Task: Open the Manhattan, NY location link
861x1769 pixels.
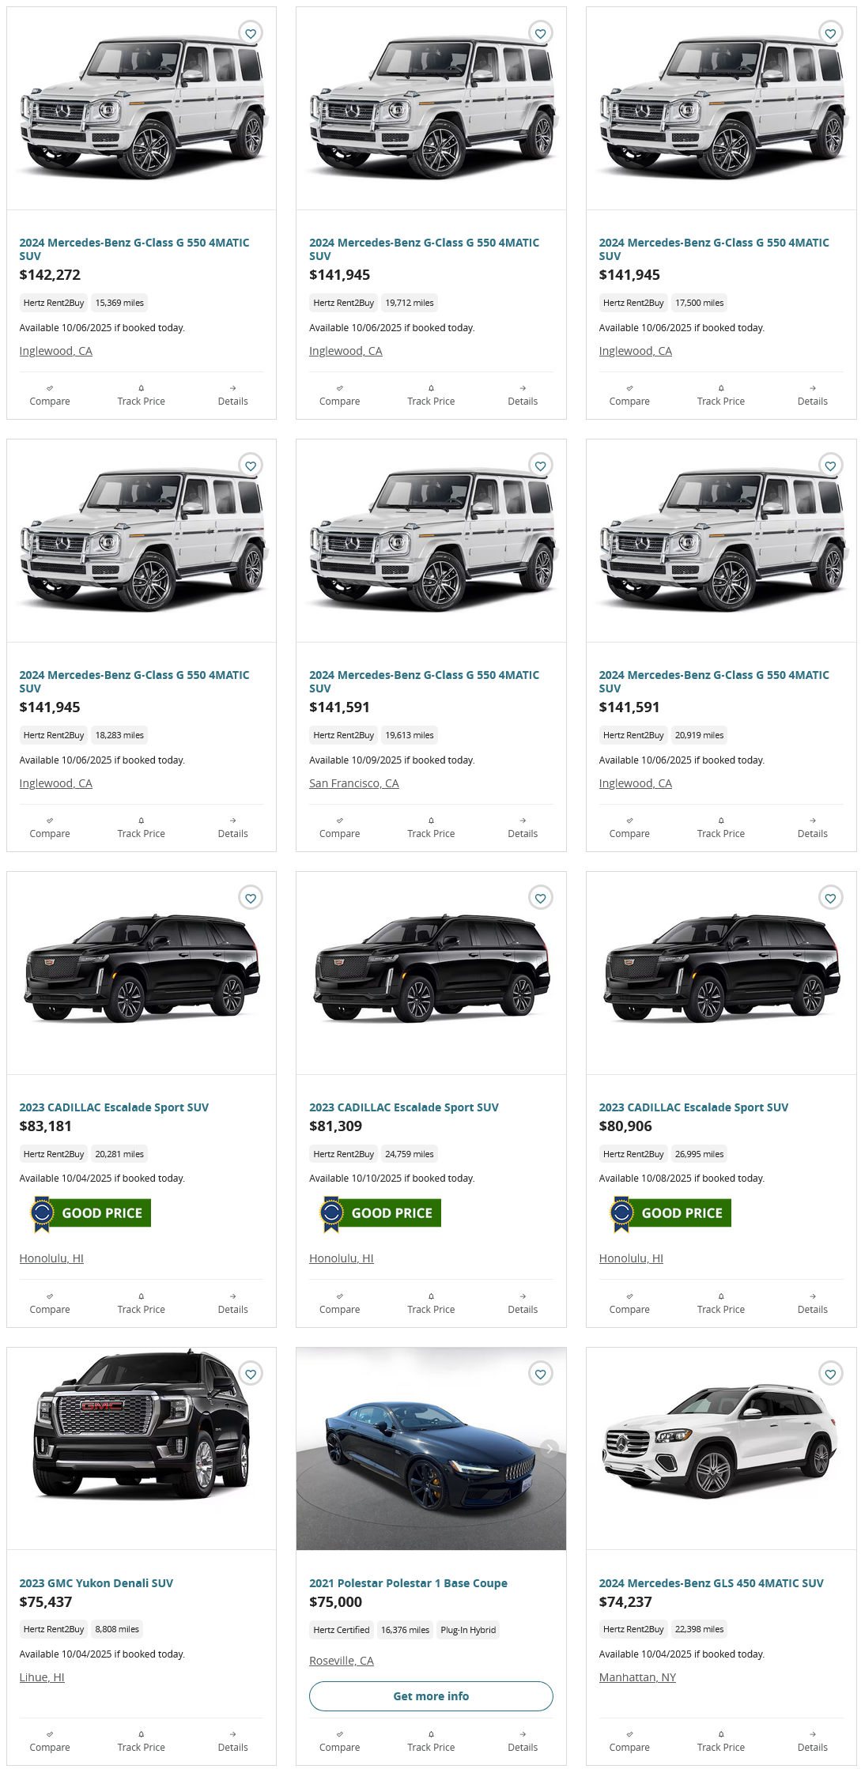Action: pos(637,1677)
